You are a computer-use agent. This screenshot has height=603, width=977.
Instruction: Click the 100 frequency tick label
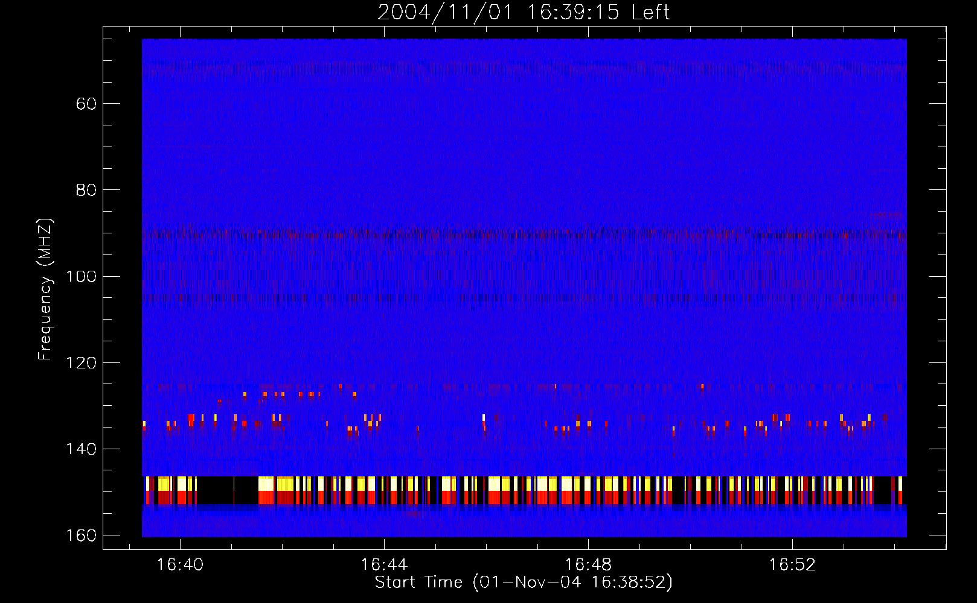tap(81, 276)
